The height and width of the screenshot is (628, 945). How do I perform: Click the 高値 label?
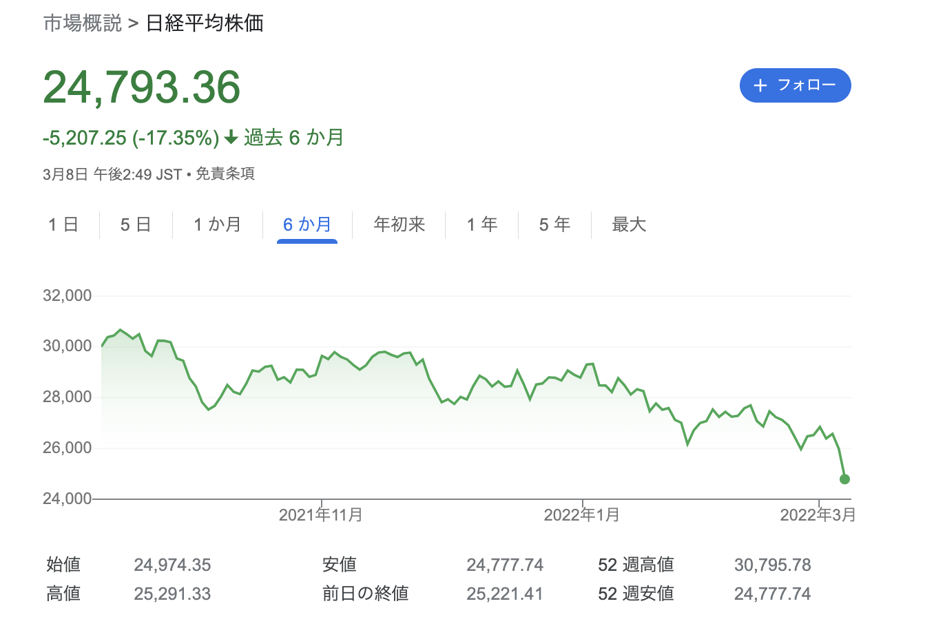click(x=63, y=594)
